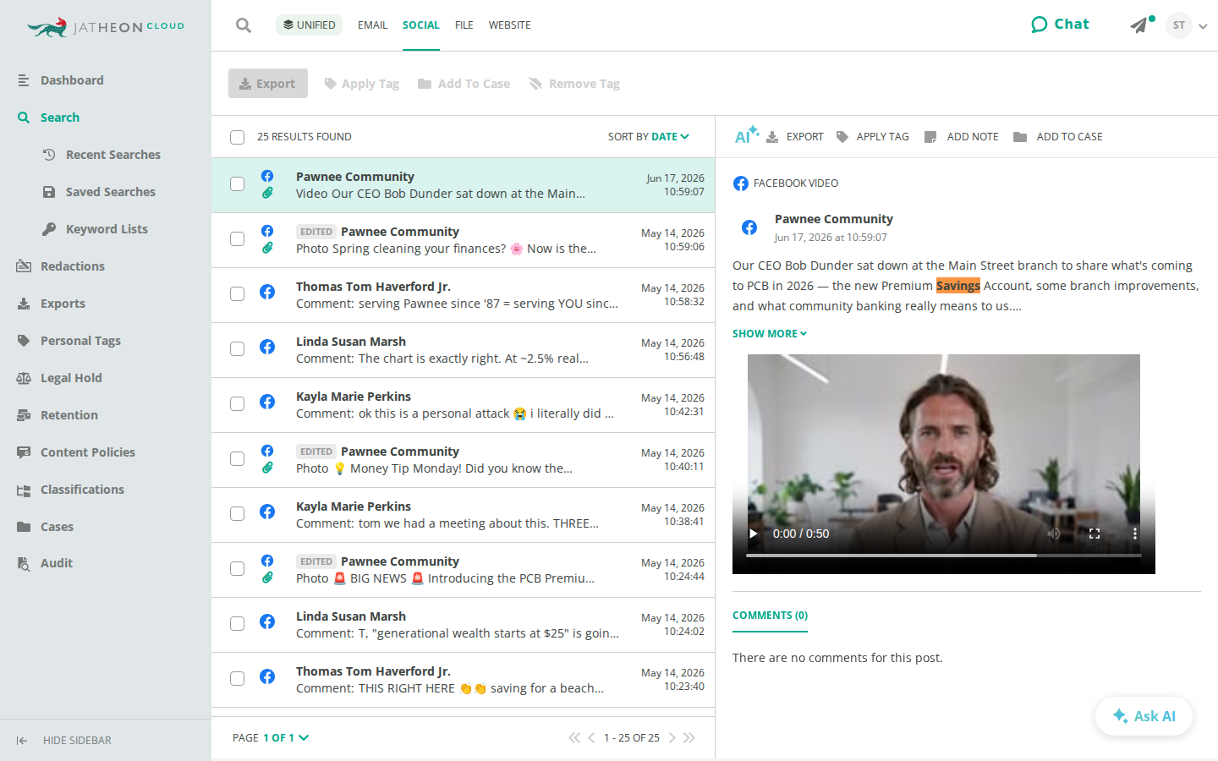Jump to last results page

click(689, 738)
